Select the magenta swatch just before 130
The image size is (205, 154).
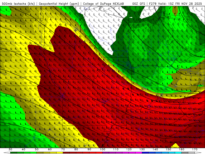[139, 152]
